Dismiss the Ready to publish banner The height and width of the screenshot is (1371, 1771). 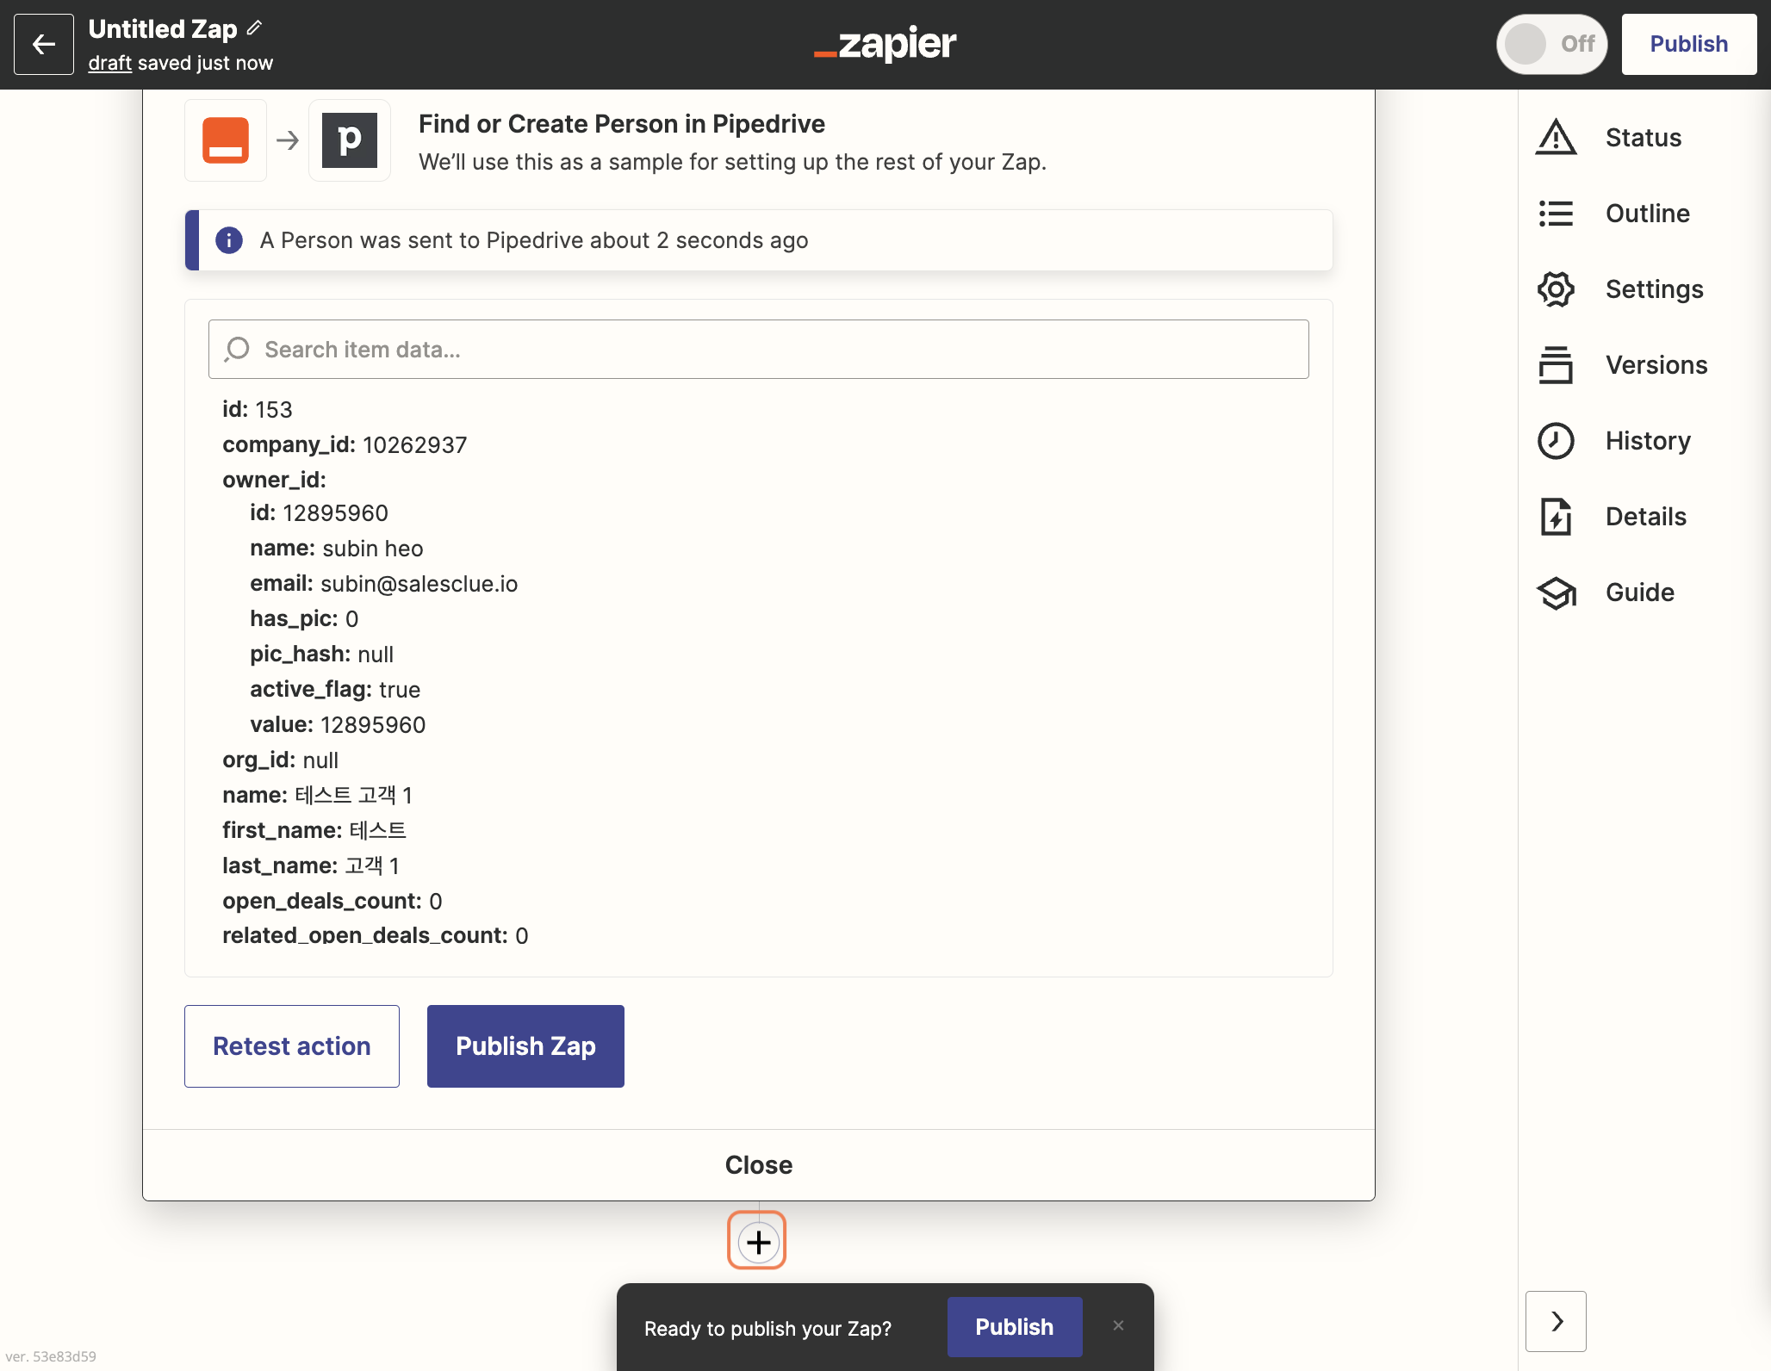pyautogui.click(x=1118, y=1326)
